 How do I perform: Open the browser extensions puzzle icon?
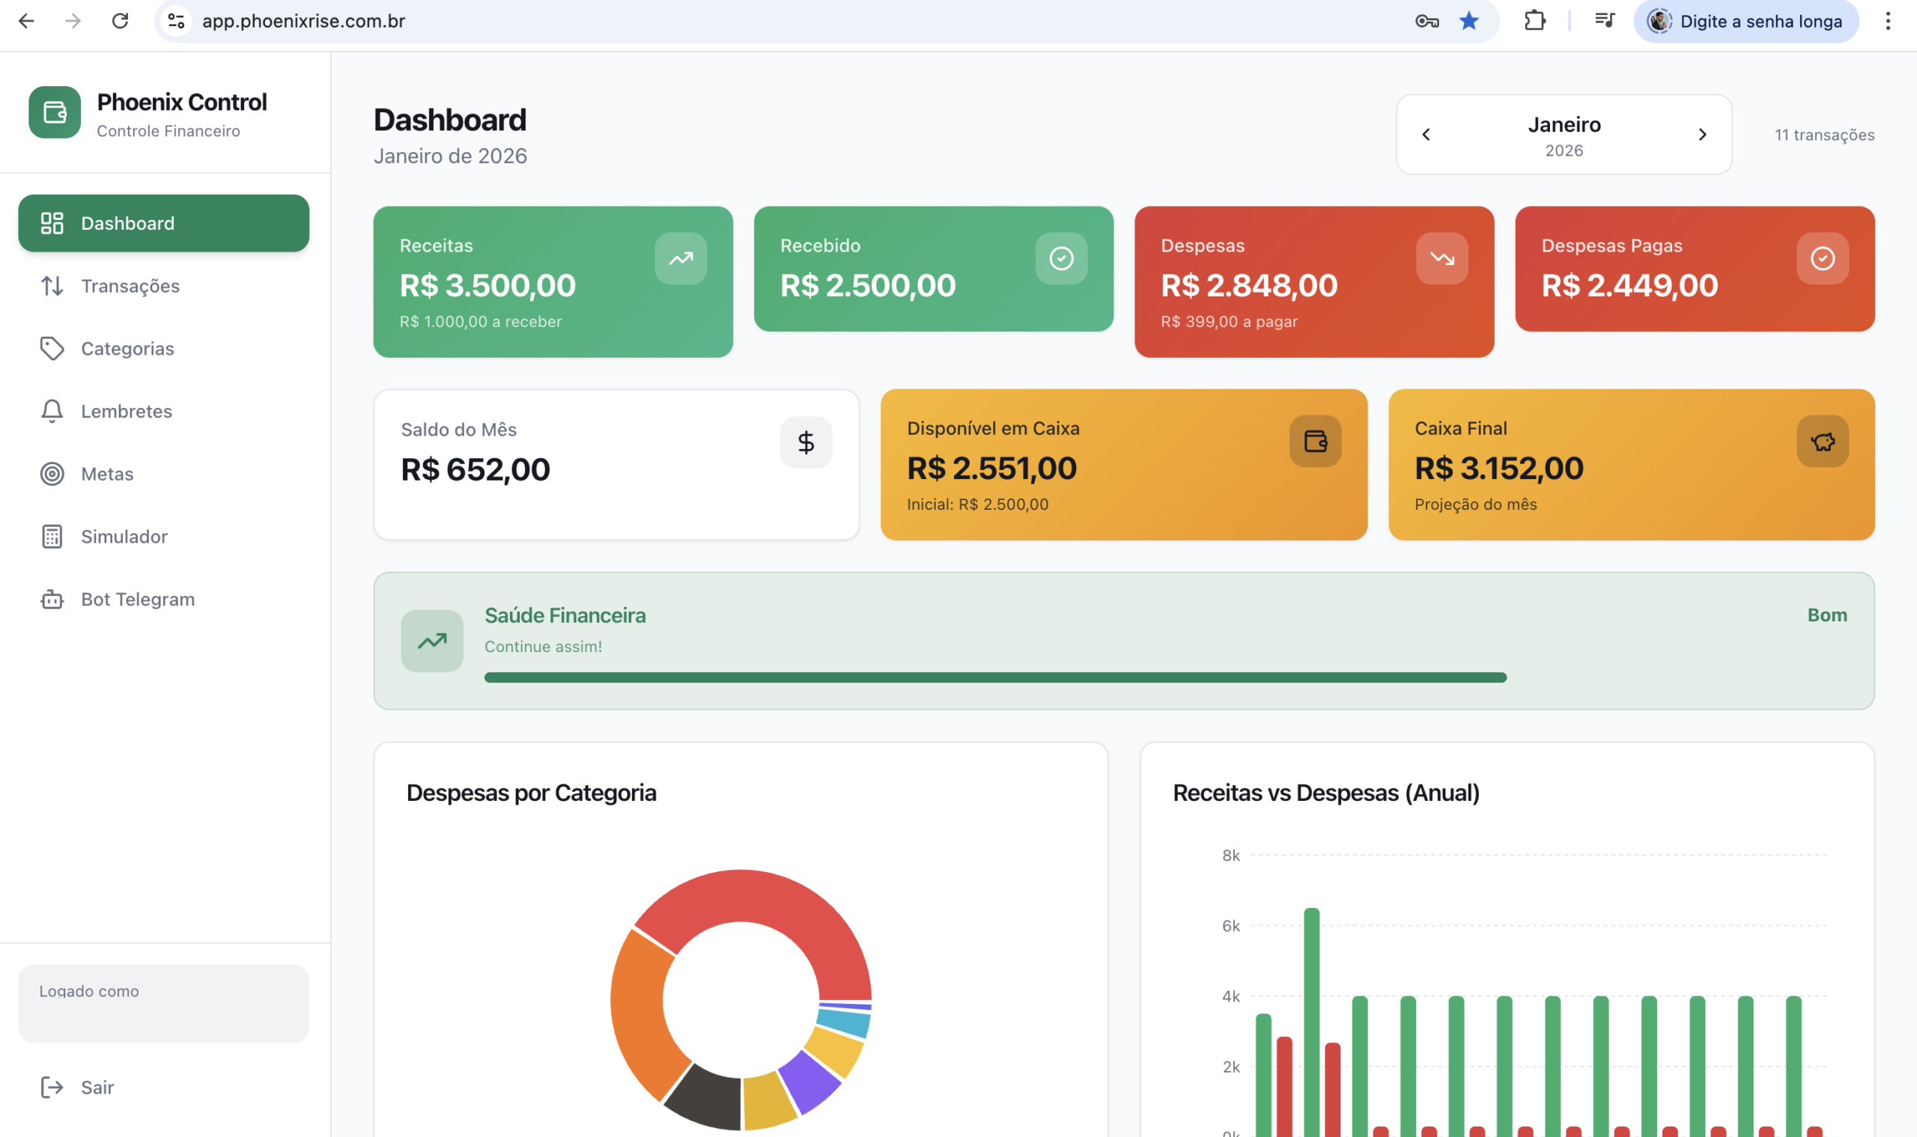click(1534, 21)
